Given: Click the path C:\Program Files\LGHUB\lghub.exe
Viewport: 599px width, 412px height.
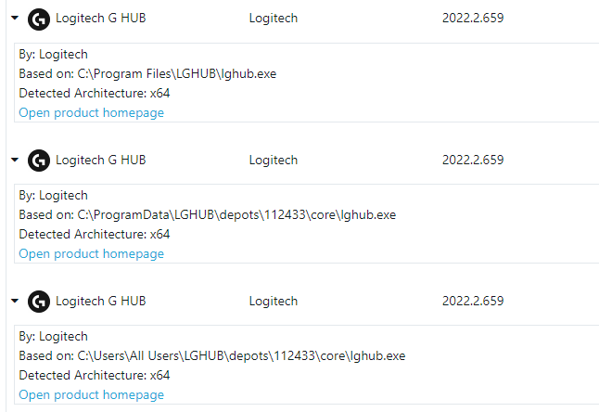Looking at the screenshot, I should pyautogui.click(x=177, y=73).
